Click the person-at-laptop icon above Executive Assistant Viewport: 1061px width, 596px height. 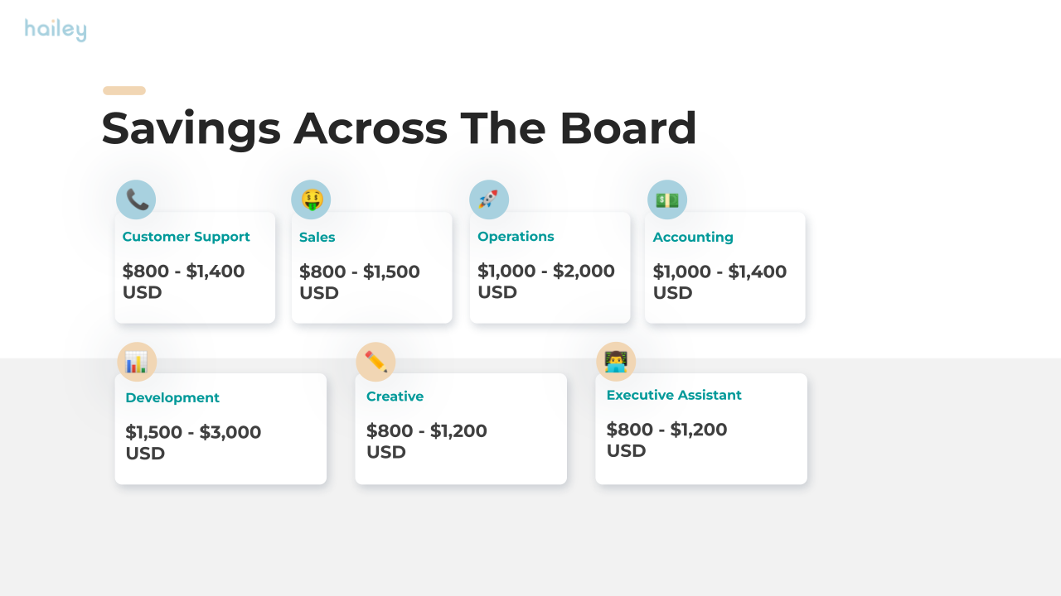616,362
